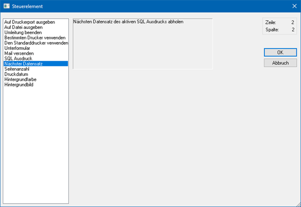Select 'Druckdatum' from the list
The height and width of the screenshot is (207, 301).
tap(16, 74)
